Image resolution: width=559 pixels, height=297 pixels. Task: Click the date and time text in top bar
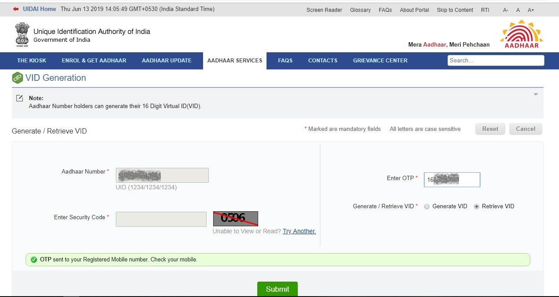(137, 9)
